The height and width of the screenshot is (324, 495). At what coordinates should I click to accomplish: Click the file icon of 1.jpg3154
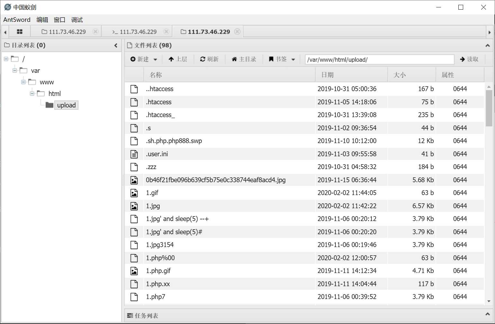[134, 245]
